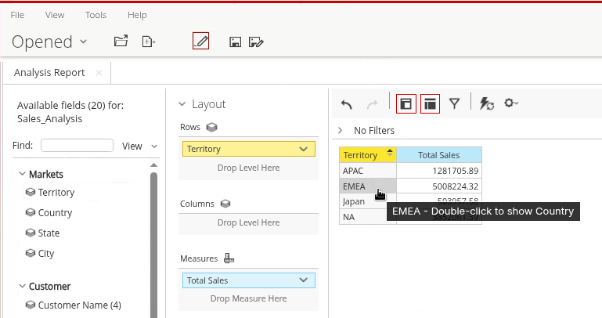Image resolution: width=602 pixels, height=318 pixels.
Task: Open the View dropdown beside Find
Action: click(139, 146)
